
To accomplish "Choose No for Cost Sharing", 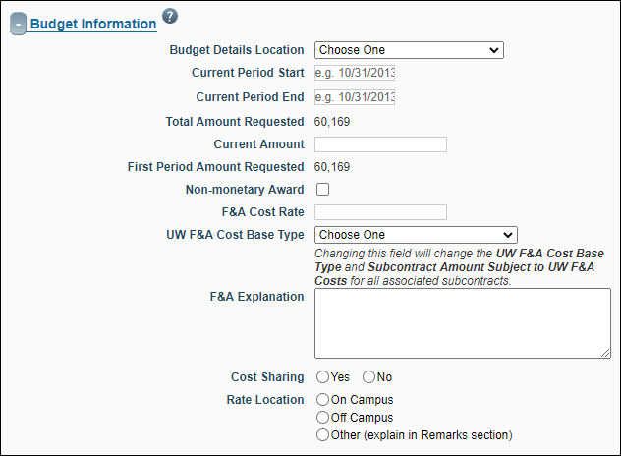I will [x=369, y=377].
